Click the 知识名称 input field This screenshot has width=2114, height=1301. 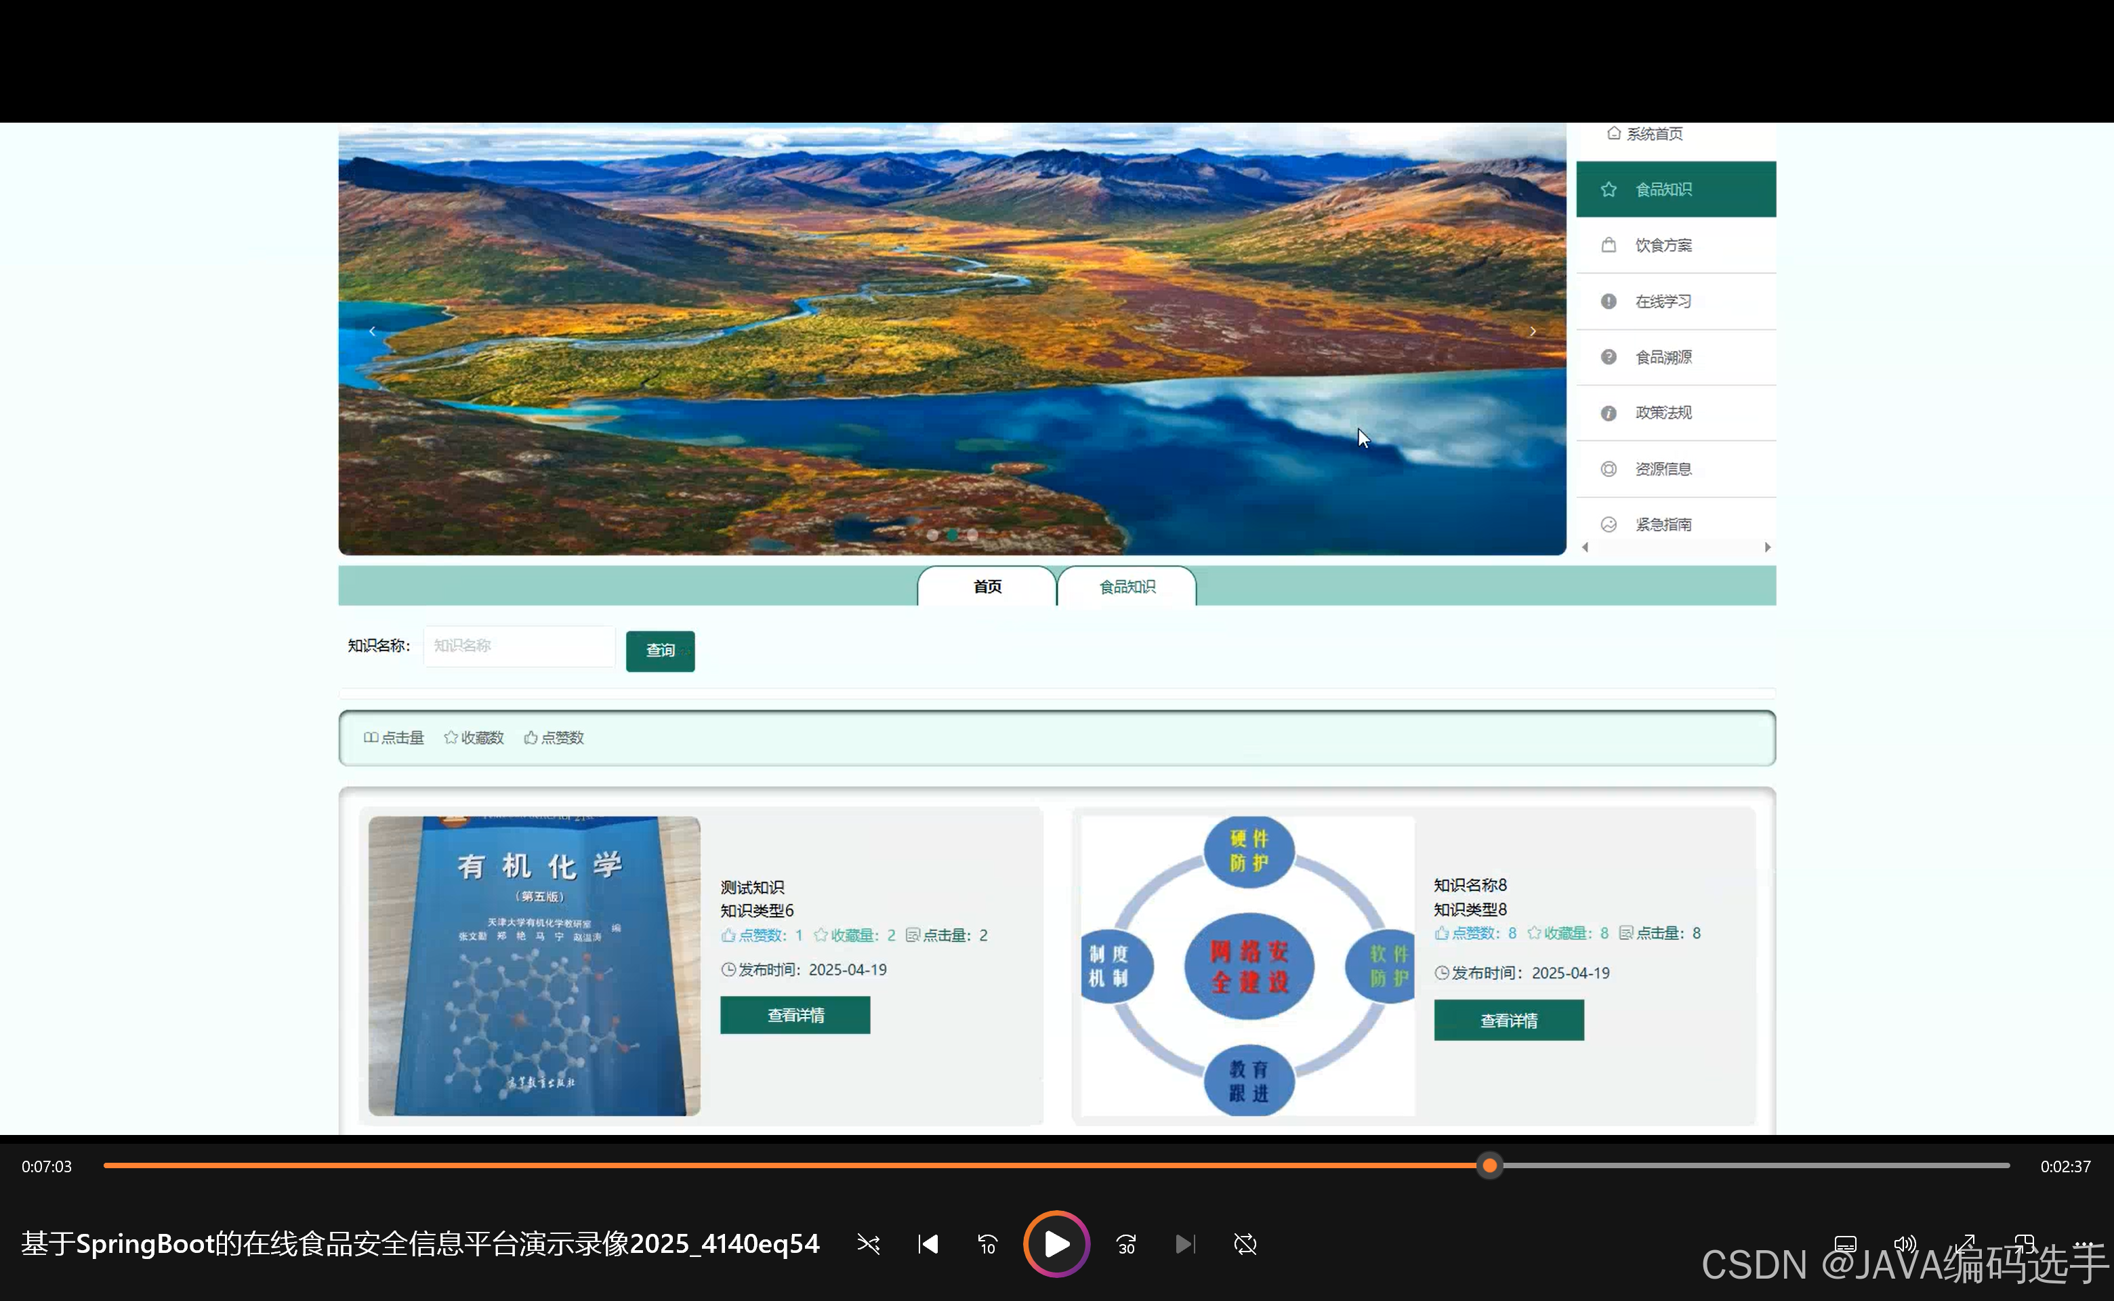(518, 646)
